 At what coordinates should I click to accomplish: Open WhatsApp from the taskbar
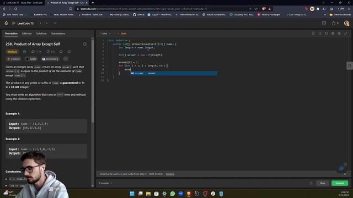click(x=173, y=194)
